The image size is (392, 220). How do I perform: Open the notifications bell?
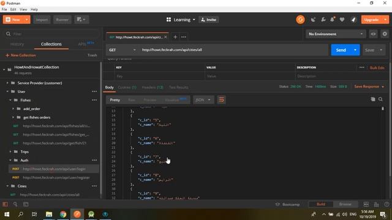(x=333, y=20)
